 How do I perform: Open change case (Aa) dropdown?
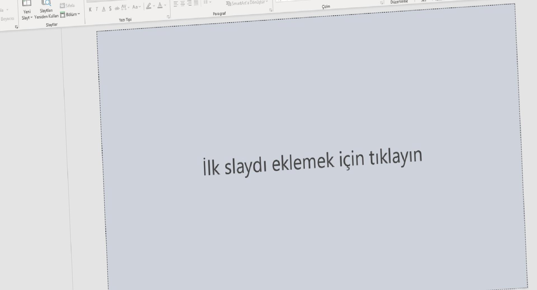[x=137, y=7]
